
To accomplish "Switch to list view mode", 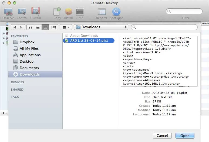I will (38, 27).
